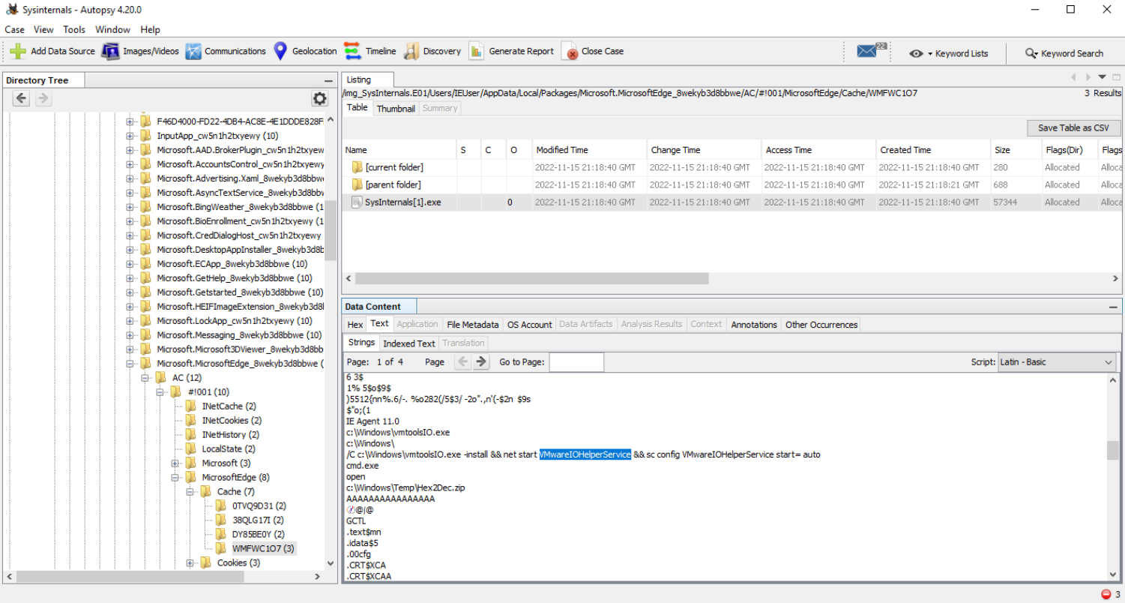Open the Keyword Lists eye icon
This screenshot has height=603, width=1125.
point(916,53)
